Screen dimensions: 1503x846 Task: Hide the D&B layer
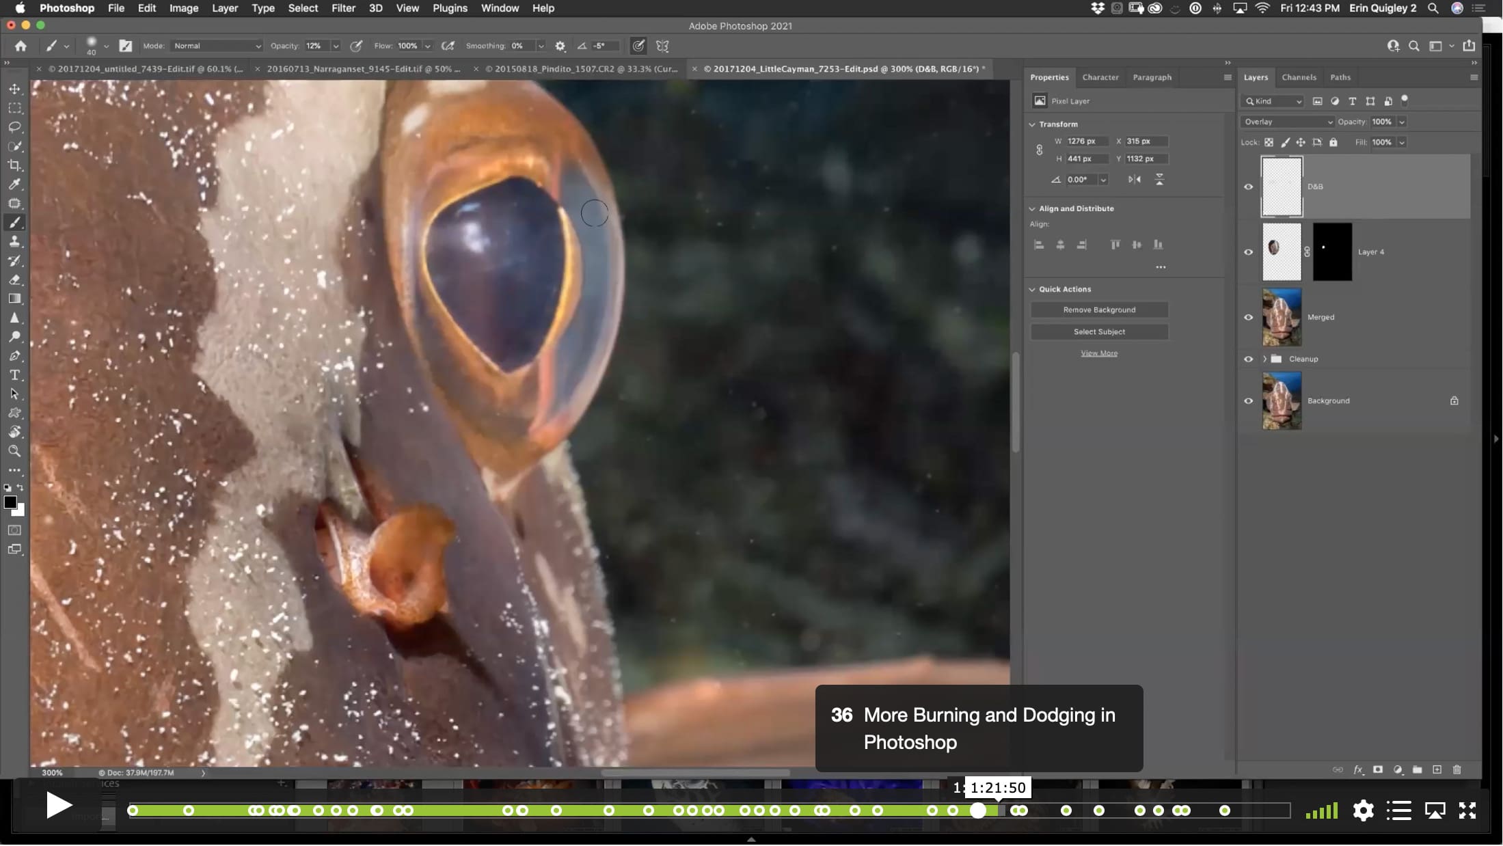tap(1248, 187)
